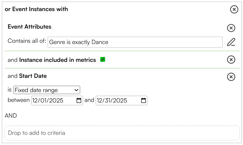This screenshot has height=145, width=243.
Task: Click the Start Date label
Action: click(x=33, y=76)
